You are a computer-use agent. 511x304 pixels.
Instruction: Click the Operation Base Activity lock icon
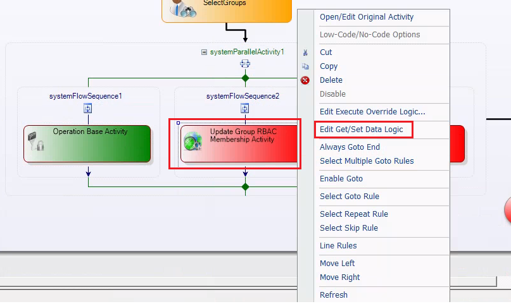(x=35, y=141)
